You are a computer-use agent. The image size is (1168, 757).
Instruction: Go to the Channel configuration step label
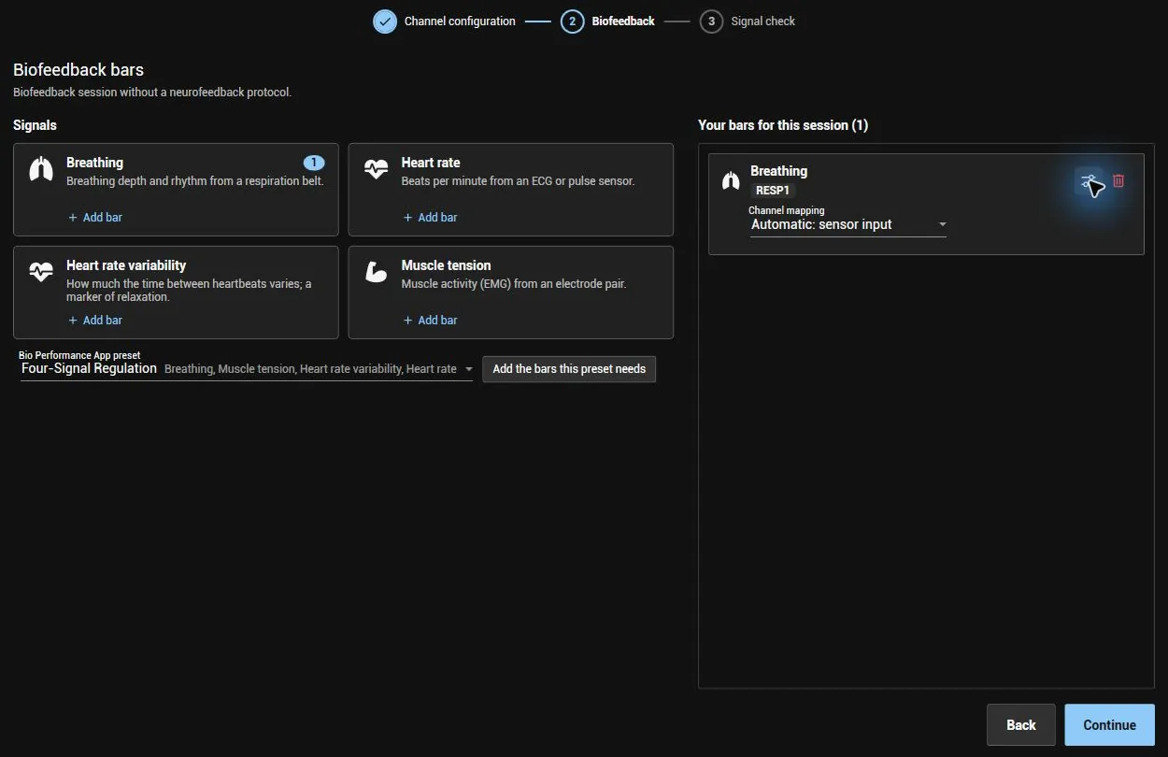click(460, 21)
